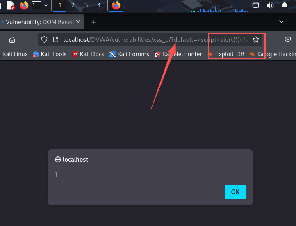Select the Vulnerability: DOM Based tab
The height and width of the screenshot is (226, 296).
pyautogui.click(x=40, y=22)
